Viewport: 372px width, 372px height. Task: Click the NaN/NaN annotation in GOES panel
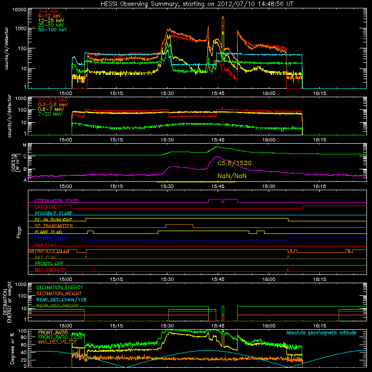tap(232, 176)
